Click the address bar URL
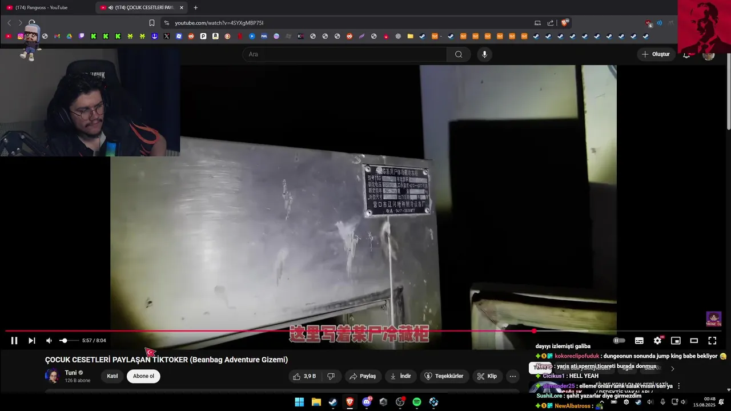This screenshot has height=411, width=731. click(219, 23)
